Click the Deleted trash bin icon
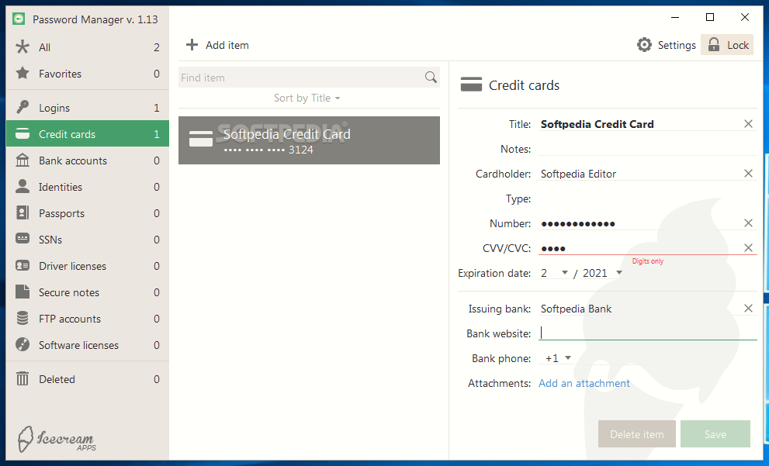The image size is (769, 466). click(22, 378)
